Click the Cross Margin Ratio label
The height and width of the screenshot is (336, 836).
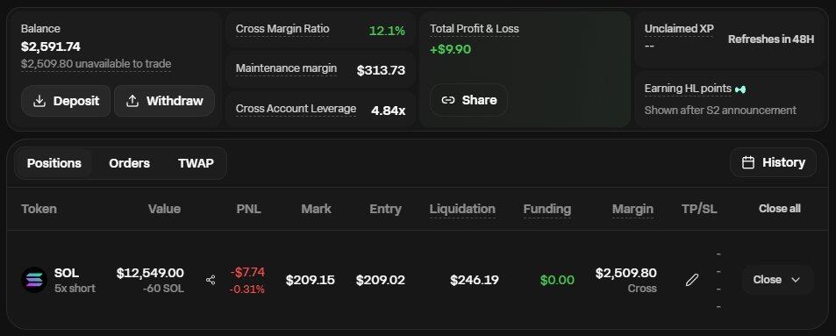pos(282,29)
